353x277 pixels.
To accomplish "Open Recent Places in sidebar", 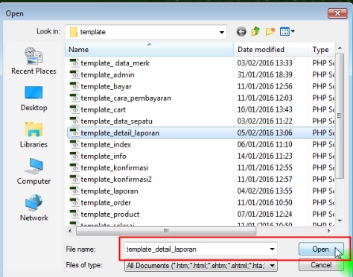I will (34, 61).
